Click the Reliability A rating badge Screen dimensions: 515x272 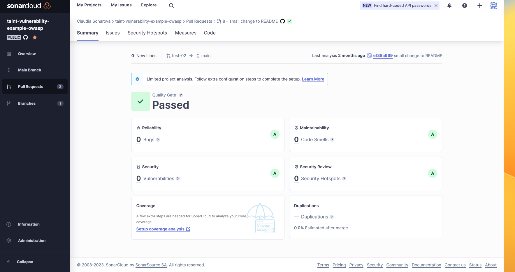pyautogui.click(x=275, y=134)
